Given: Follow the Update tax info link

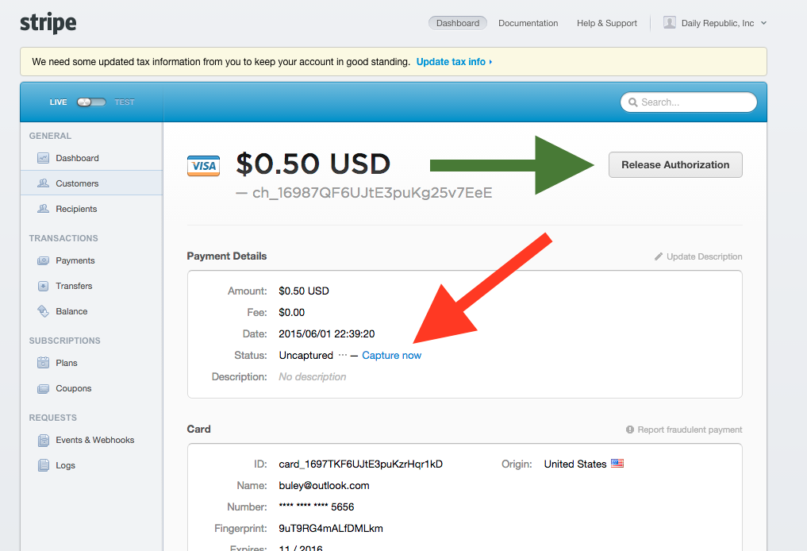Looking at the screenshot, I should coord(453,61).
